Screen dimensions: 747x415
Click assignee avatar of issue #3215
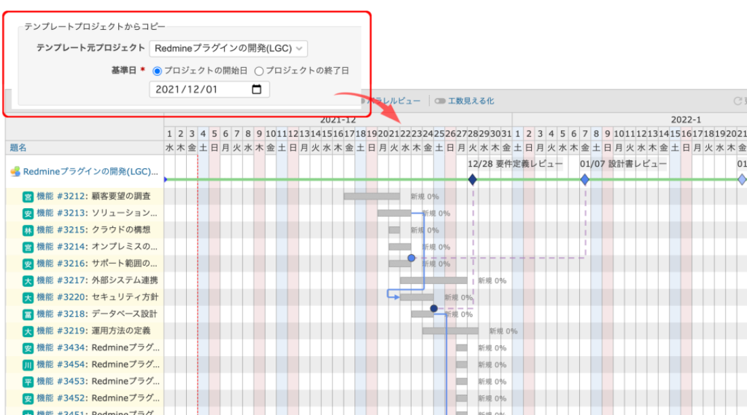(28, 231)
